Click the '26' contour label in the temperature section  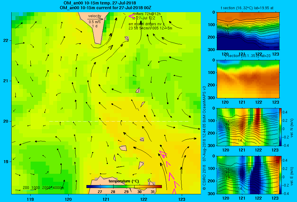tap(227, 26)
